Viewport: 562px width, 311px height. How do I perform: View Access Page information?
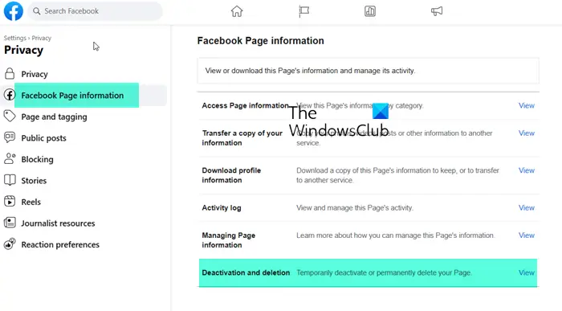527,105
